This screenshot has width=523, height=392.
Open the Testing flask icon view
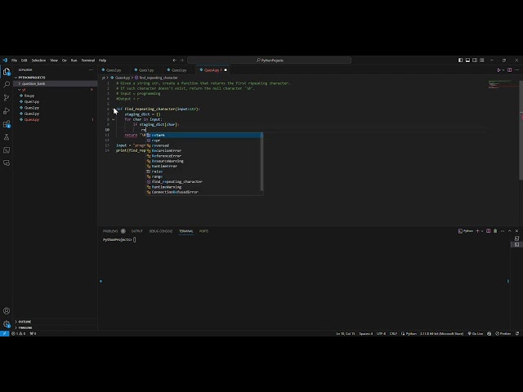point(7,137)
